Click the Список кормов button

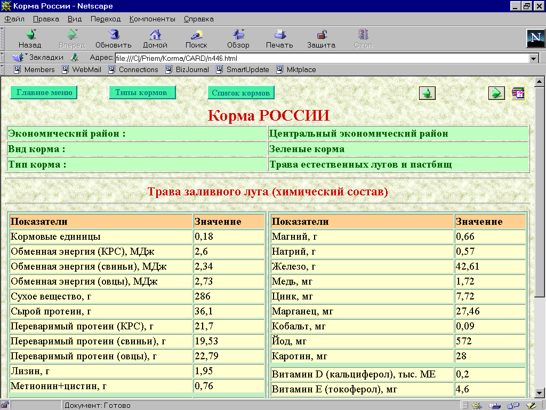(240, 92)
